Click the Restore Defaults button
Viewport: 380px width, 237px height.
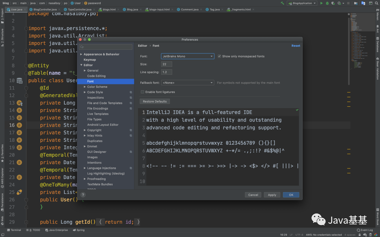pos(154,101)
